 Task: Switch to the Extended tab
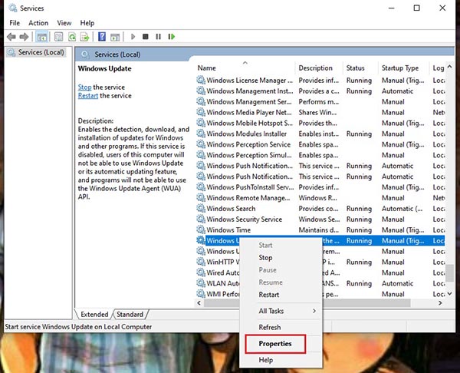click(94, 314)
